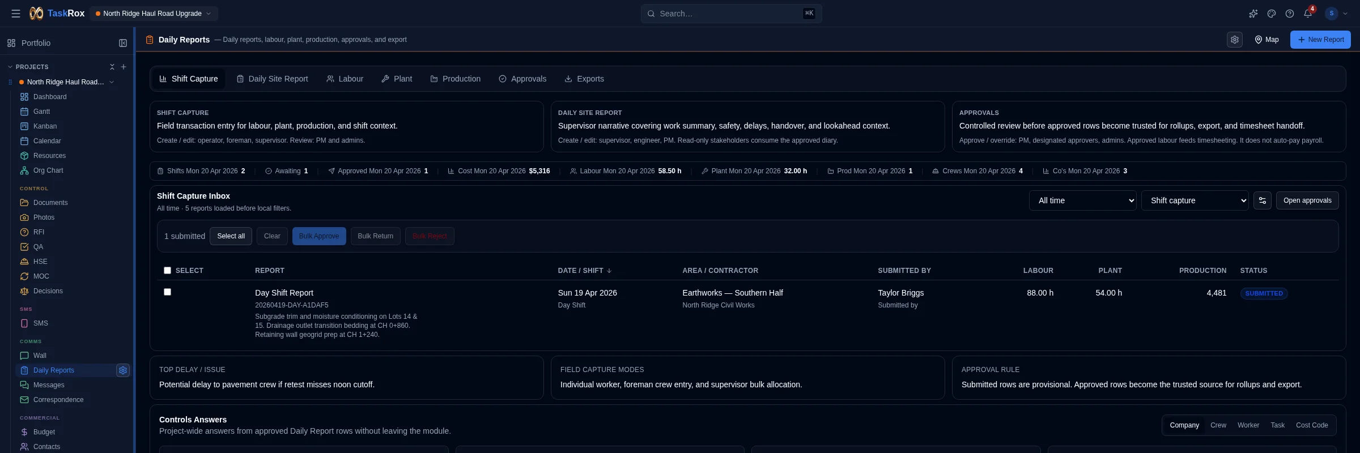Tick the Day Shift Report row checkbox
This screenshot has height=453, width=1360.
167,292
